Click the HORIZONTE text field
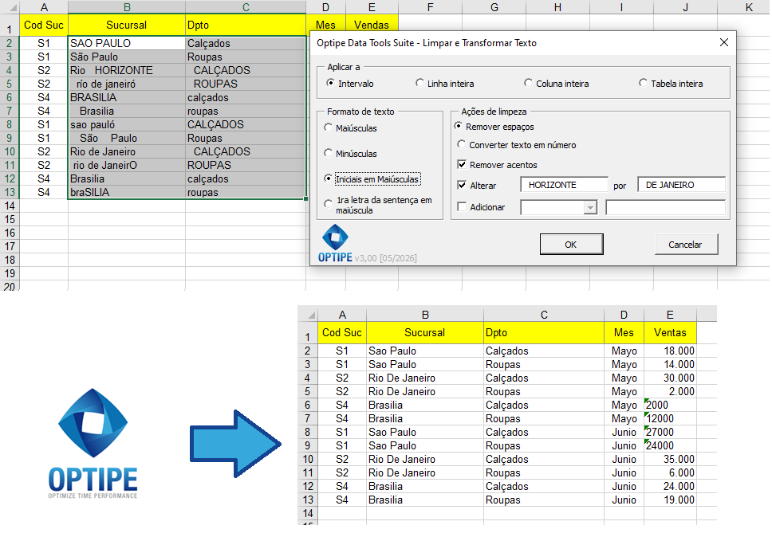Screen dimensions: 772x537 click(x=564, y=185)
